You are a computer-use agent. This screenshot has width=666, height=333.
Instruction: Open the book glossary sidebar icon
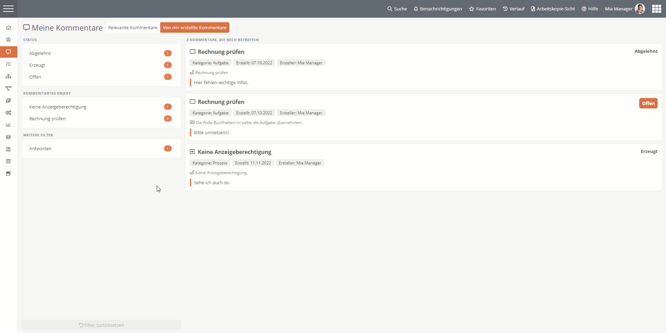pyautogui.click(x=8, y=149)
